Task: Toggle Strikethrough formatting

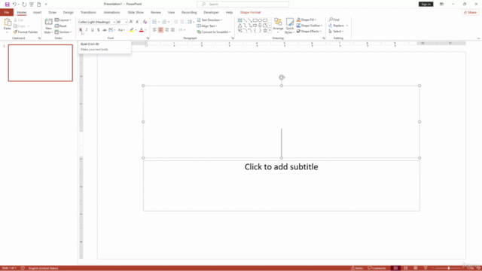Action: 105,30
